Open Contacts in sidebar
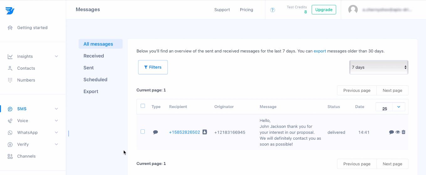 [26, 68]
